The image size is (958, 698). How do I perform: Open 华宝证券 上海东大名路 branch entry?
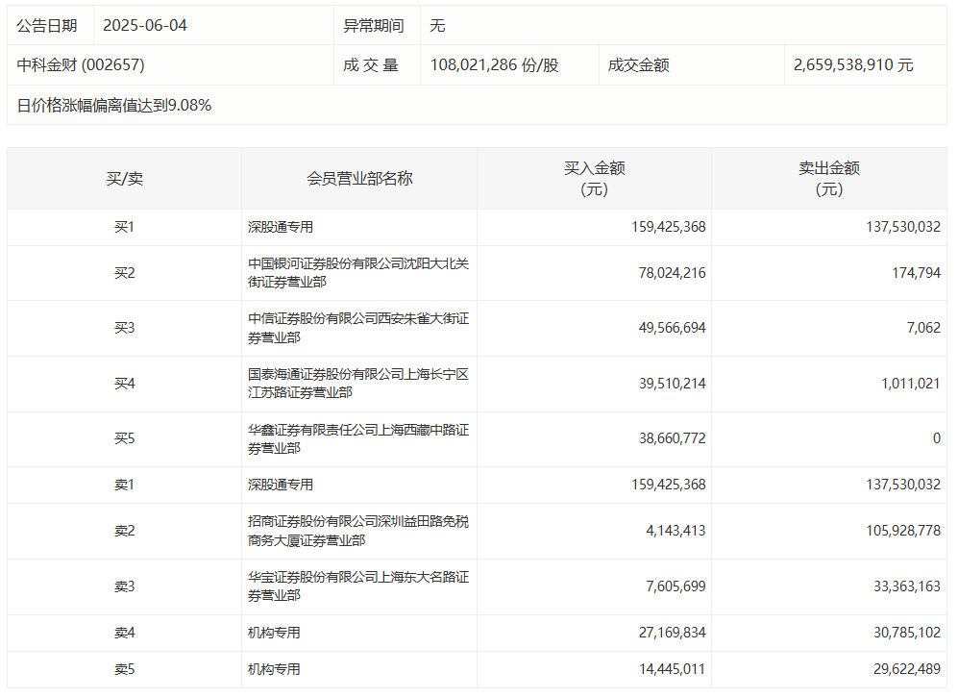(x=357, y=586)
